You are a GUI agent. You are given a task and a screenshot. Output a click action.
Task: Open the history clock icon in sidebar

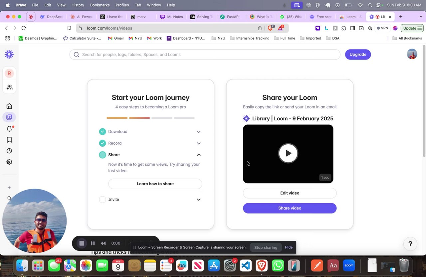pyautogui.click(x=9, y=151)
